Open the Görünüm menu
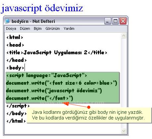 point(53,28)
